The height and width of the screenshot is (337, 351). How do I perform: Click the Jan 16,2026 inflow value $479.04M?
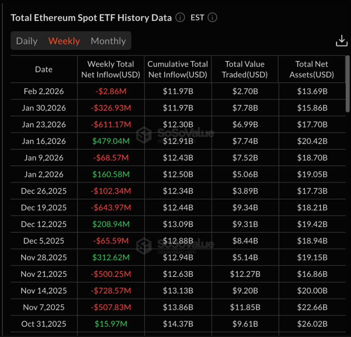click(x=111, y=141)
